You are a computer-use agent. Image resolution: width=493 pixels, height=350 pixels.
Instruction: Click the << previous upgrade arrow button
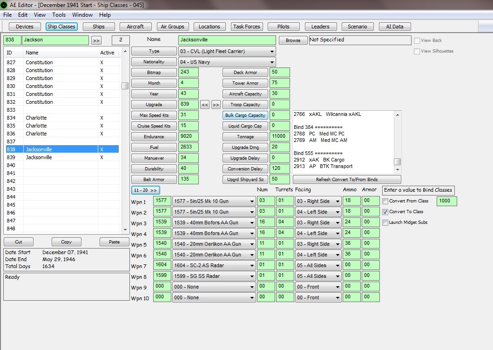click(205, 105)
